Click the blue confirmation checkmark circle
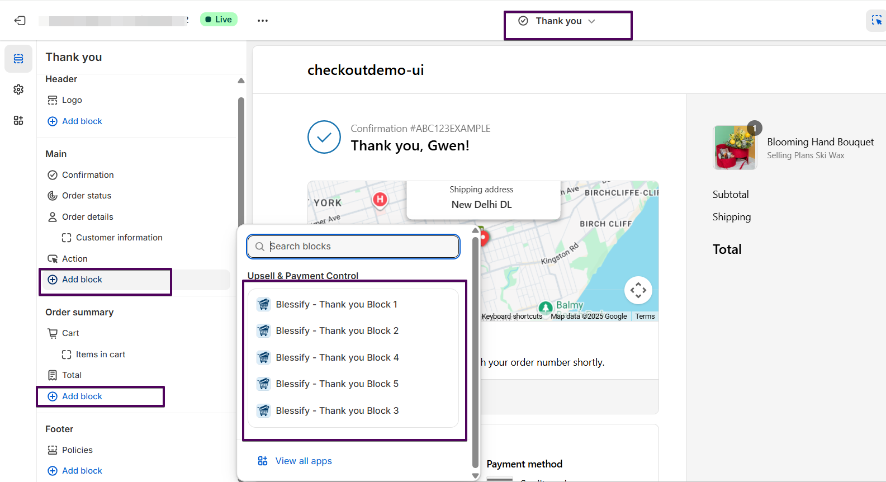The image size is (886, 482). click(x=324, y=137)
